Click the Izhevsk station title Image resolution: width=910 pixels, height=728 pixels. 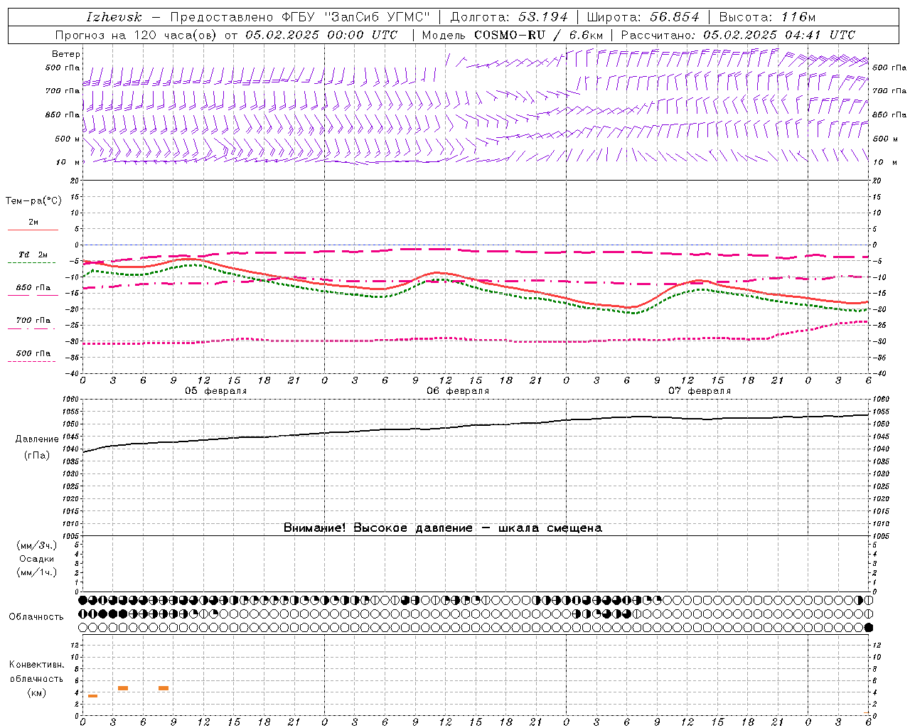[114, 17]
